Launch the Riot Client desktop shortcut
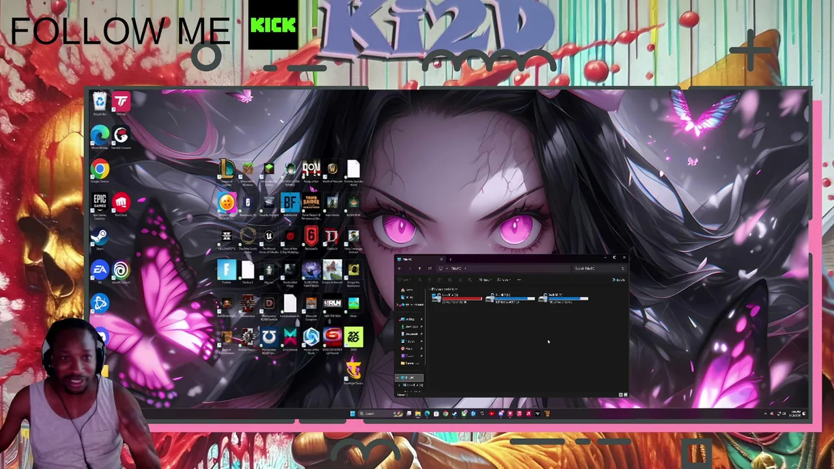 [x=121, y=205]
